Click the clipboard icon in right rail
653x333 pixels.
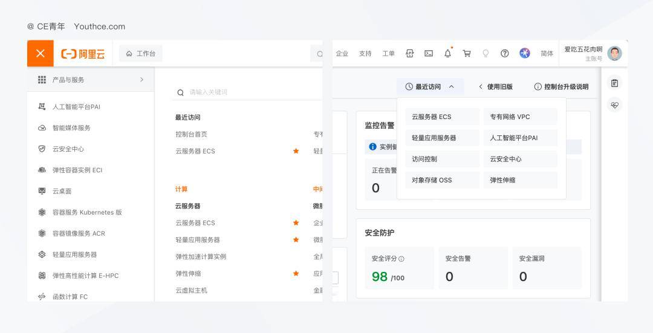tap(615, 83)
